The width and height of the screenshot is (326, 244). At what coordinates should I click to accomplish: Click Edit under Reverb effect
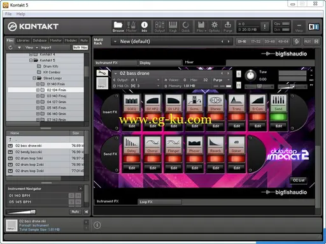point(215,168)
